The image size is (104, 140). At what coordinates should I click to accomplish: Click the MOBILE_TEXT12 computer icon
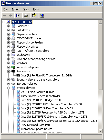(x=8, y=22)
